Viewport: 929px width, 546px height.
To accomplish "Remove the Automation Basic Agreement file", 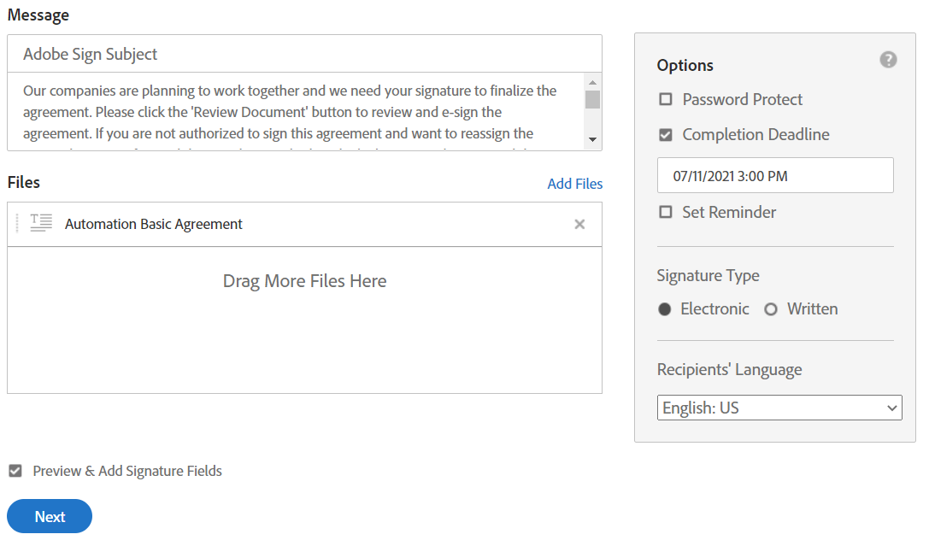I will pos(579,224).
